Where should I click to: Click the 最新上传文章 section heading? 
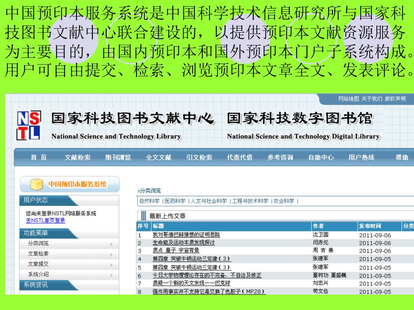[x=167, y=216]
